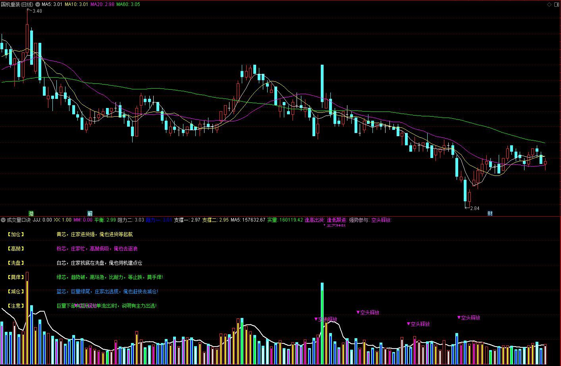This screenshot has height=366, width=561.
Task: Click the XX: 1.00 indicator value
Action: click(63, 220)
